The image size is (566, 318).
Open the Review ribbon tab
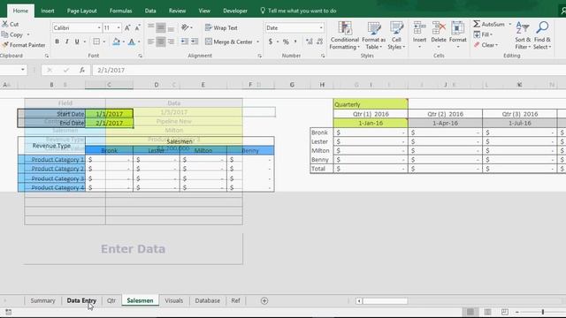pos(177,11)
